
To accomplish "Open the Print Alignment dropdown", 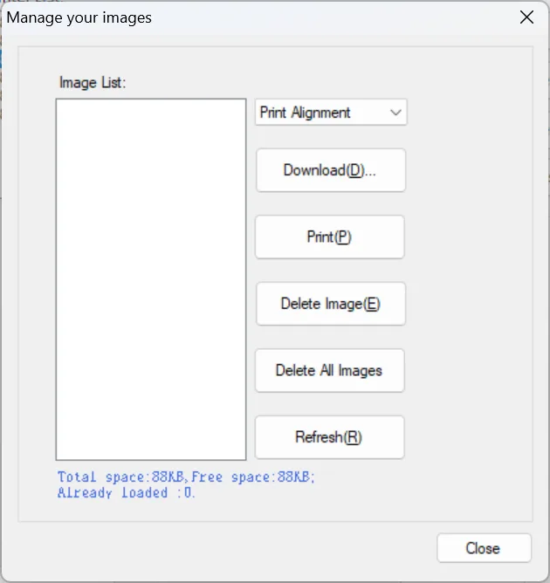I will click(x=330, y=113).
